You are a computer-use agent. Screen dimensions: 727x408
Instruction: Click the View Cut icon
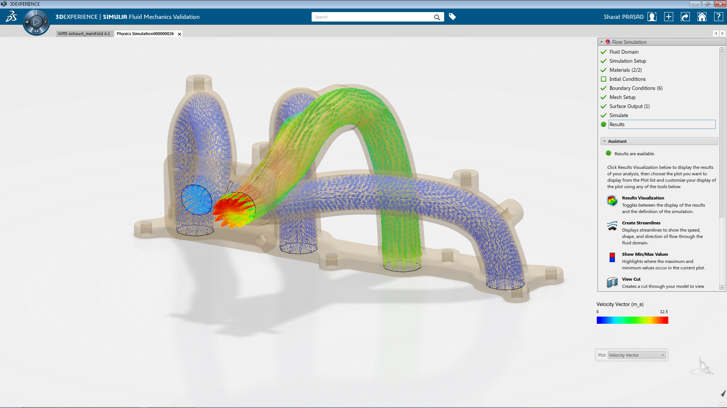[x=612, y=282]
